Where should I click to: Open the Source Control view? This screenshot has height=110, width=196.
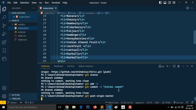pyautogui.click(x=4, y=26)
